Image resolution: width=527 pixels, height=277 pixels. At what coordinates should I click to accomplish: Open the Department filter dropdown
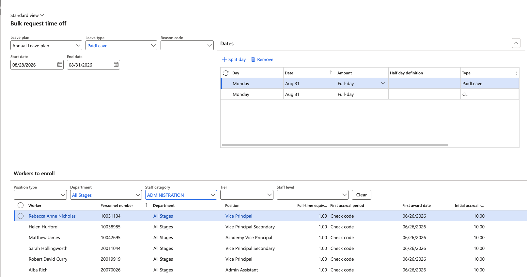[138, 195]
